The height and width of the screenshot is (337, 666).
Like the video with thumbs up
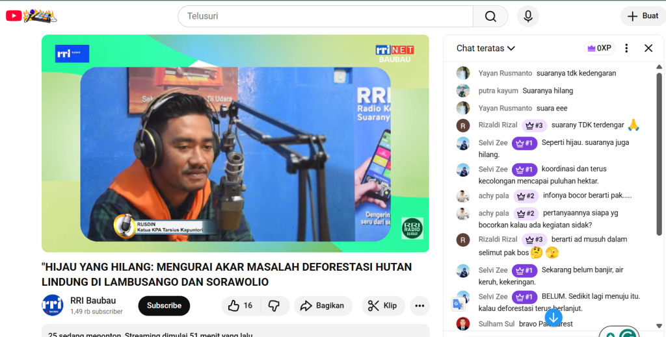(x=241, y=306)
